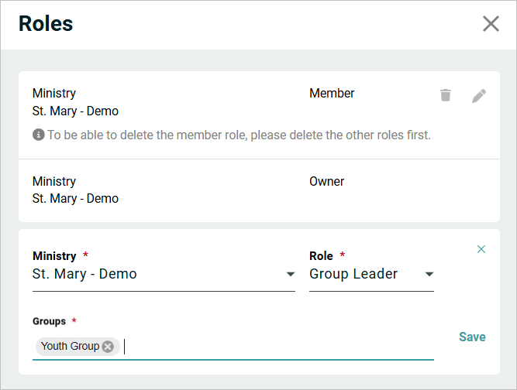Screen dimensions: 517x390
Task: Edit the Member role with pencil icon
Action: [479, 96]
